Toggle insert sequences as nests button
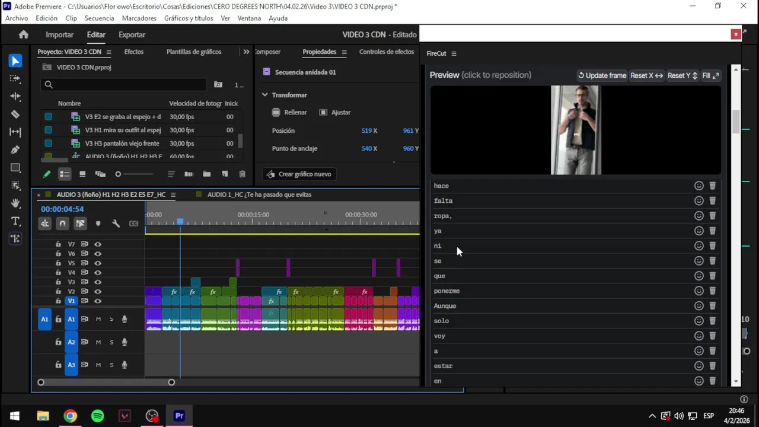The image size is (759, 427). coord(44,224)
